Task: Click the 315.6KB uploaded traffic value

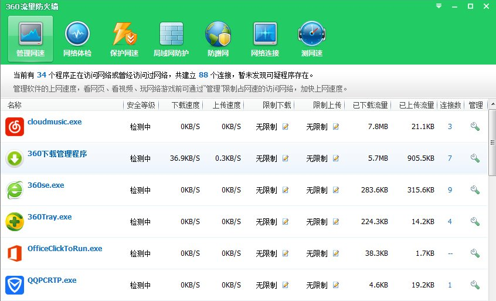Action: point(421,190)
